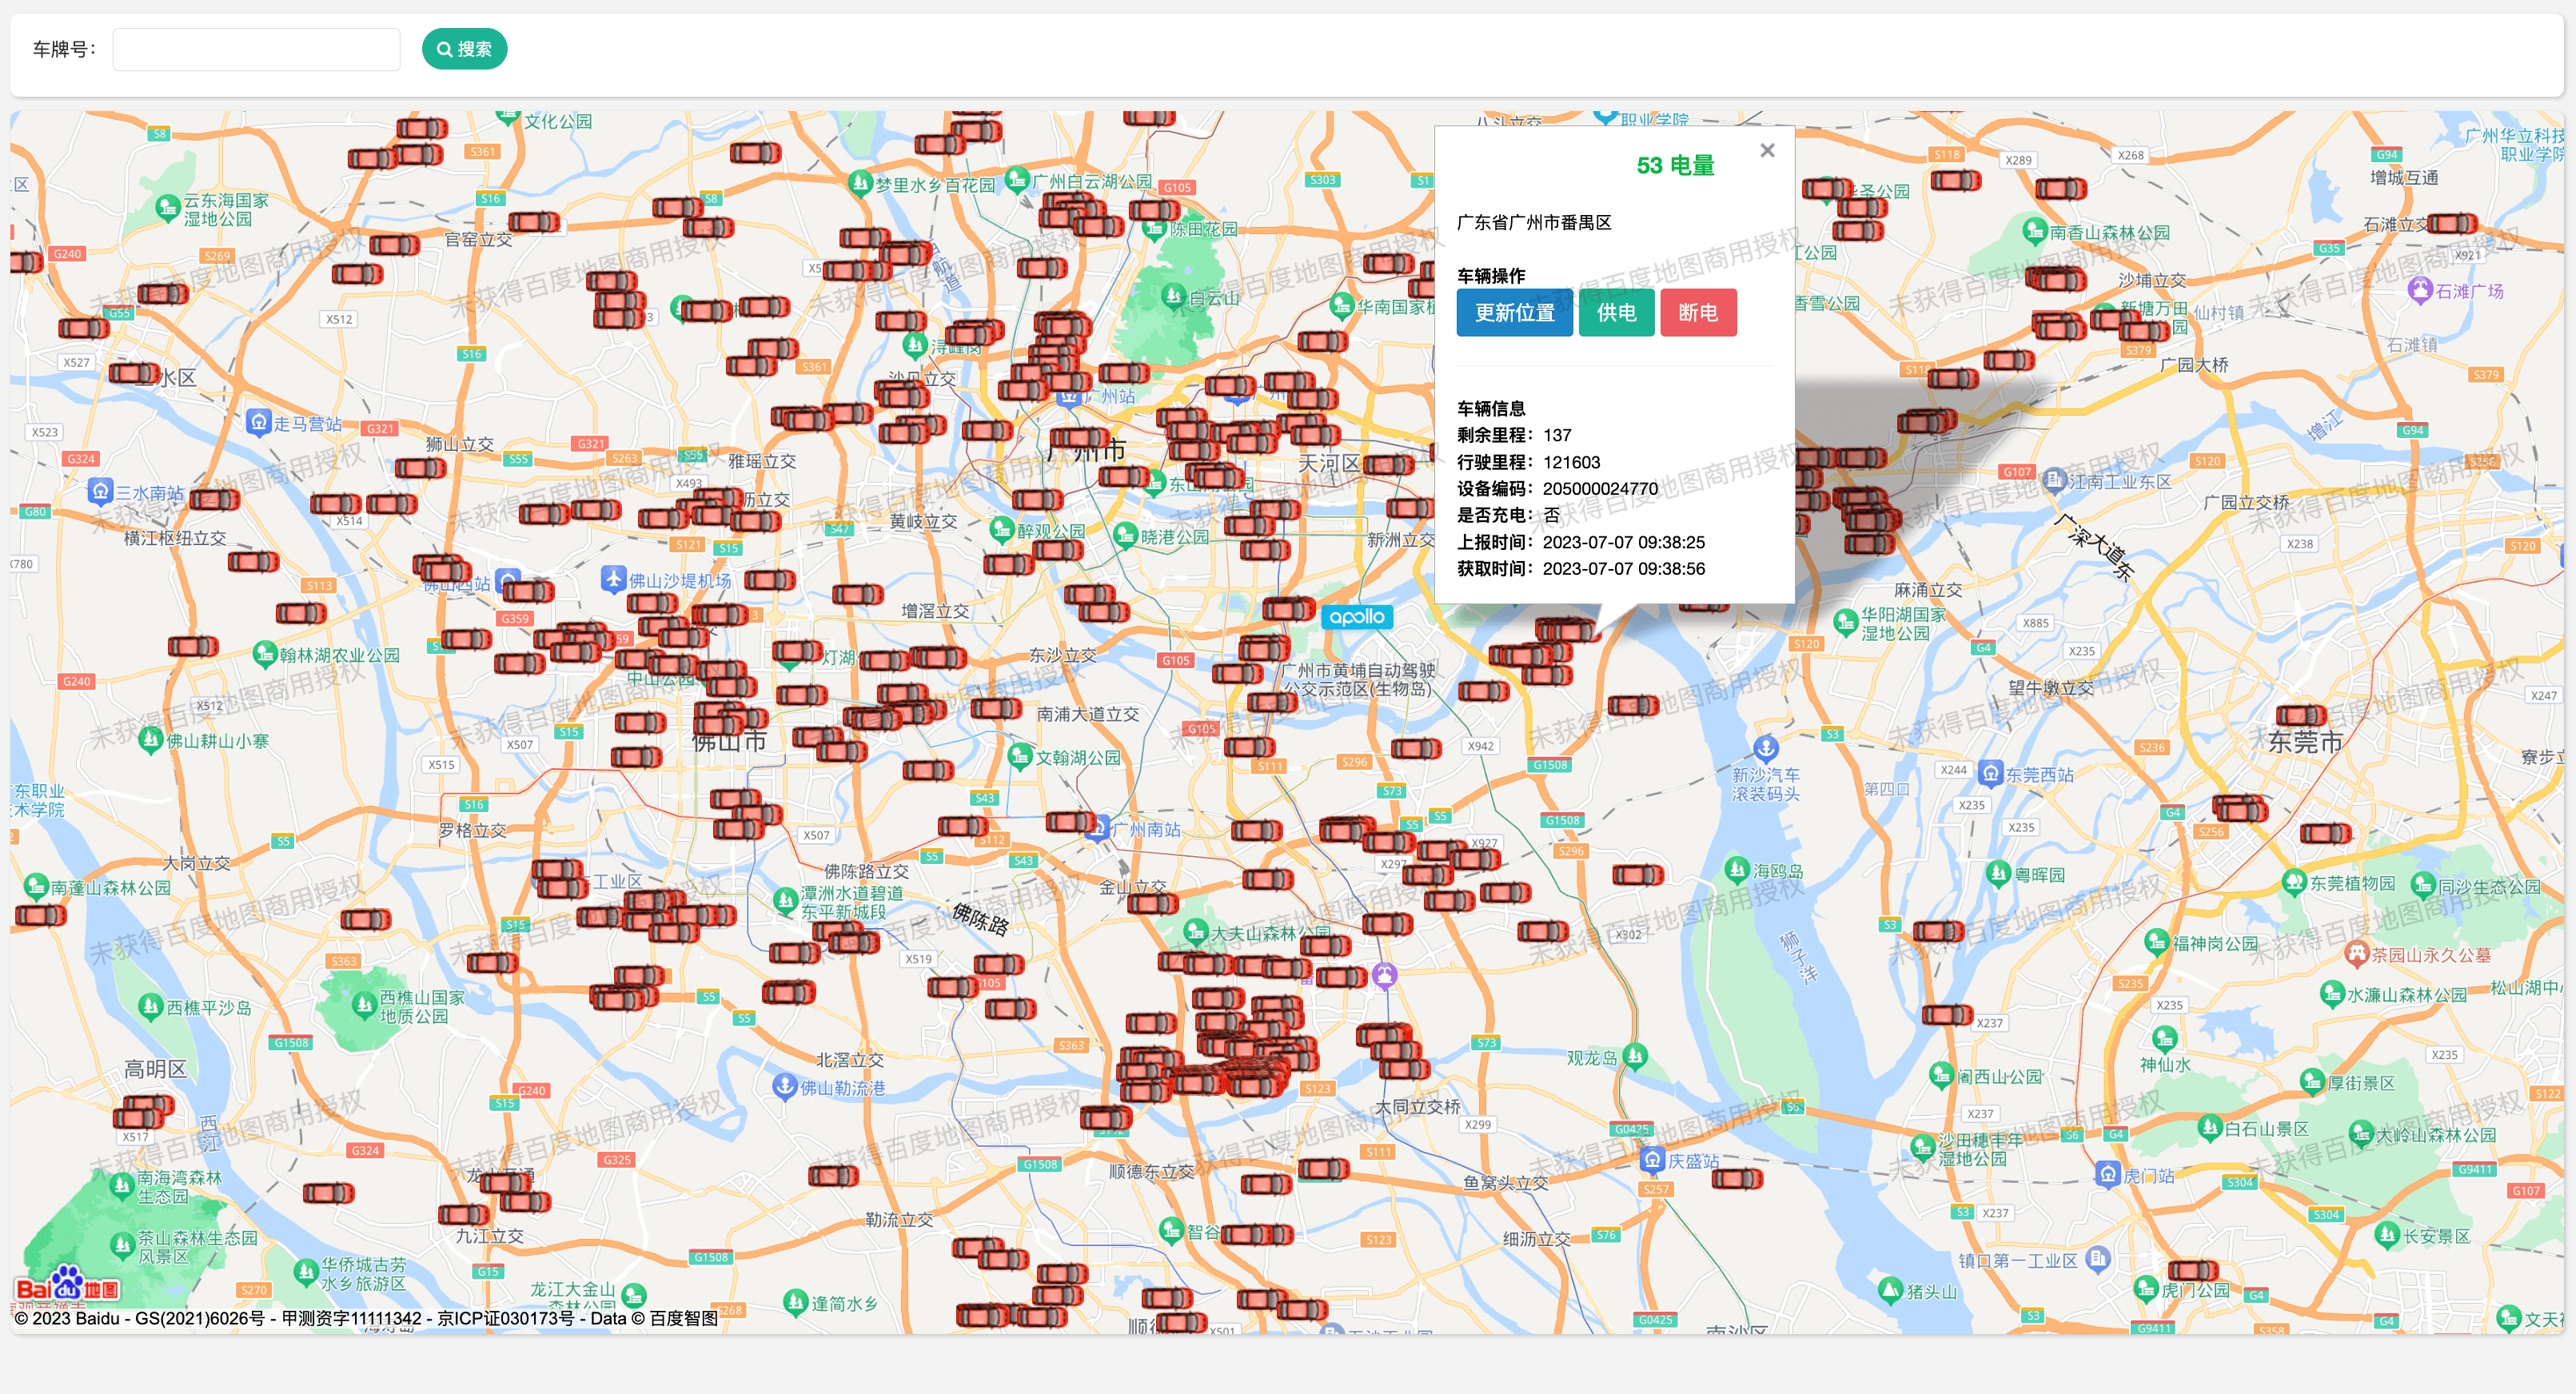Click the 醉观公园 park icon
Screen dimensions: 2576x1394
[1002, 529]
